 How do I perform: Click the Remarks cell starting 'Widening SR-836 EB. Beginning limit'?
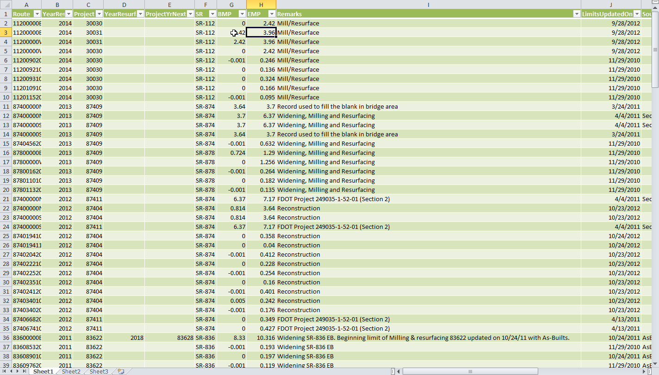(429, 338)
